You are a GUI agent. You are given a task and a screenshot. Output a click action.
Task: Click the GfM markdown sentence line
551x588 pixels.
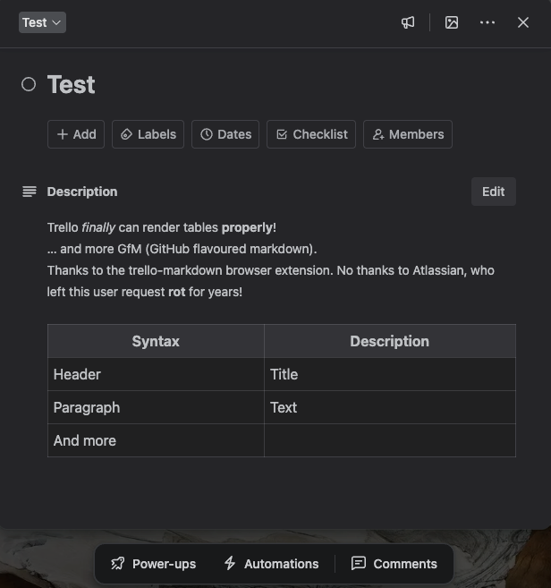point(182,249)
